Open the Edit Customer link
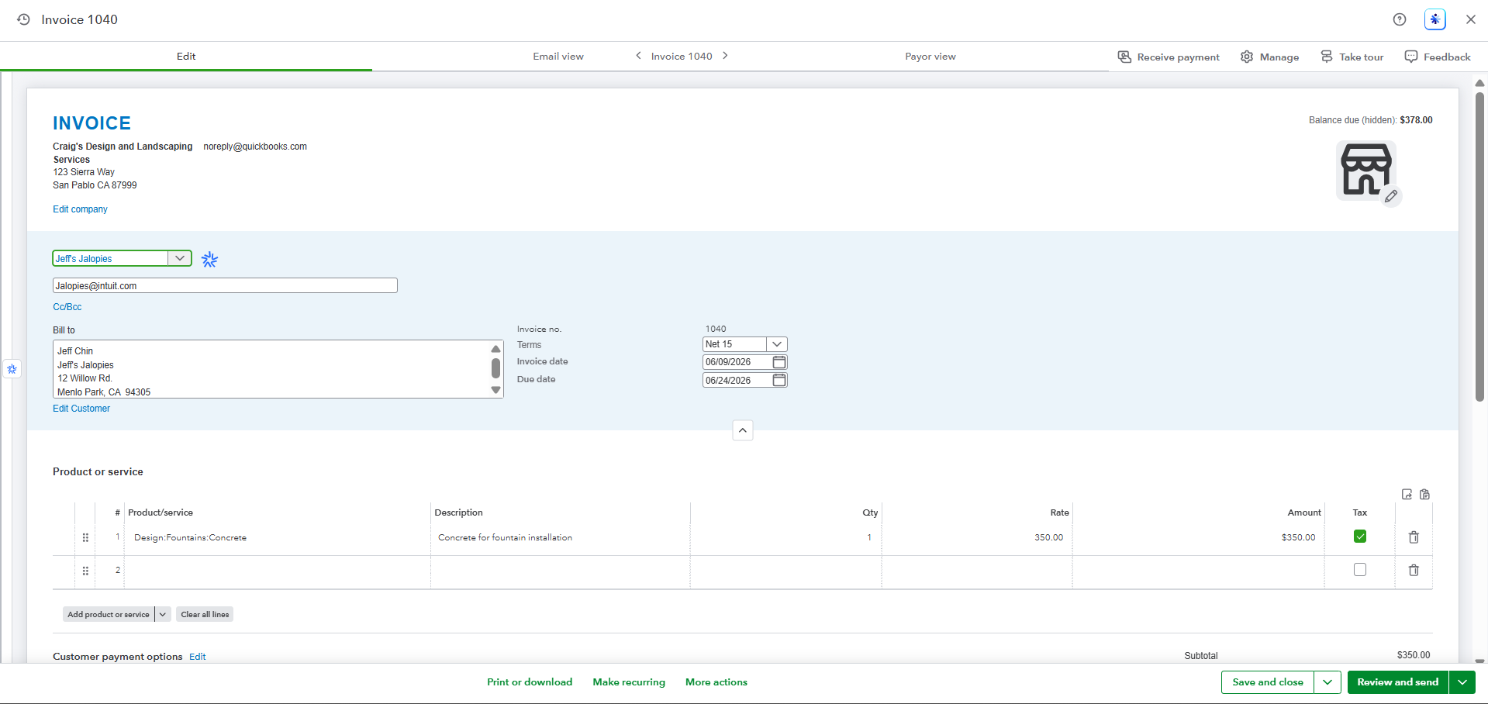 (81, 409)
